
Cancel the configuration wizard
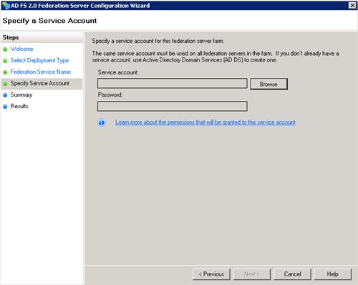click(292, 274)
